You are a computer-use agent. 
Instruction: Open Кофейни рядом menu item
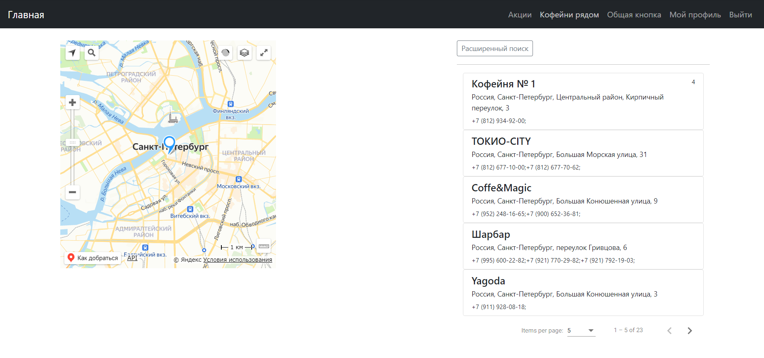point(569,15)
